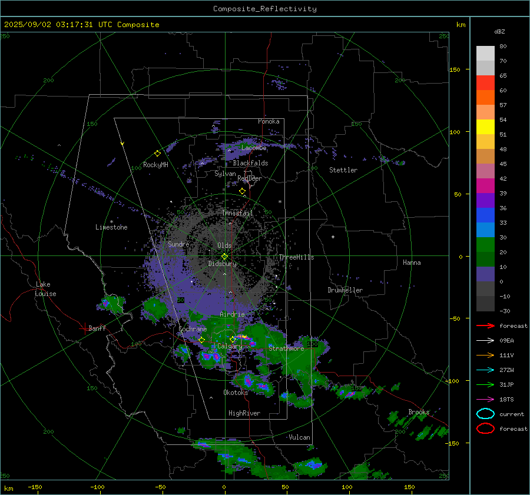Click the light gray 80–70 dBZ swatch

485,53
